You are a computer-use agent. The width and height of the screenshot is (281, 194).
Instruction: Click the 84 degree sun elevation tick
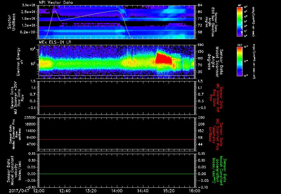[x=200, y=5]
